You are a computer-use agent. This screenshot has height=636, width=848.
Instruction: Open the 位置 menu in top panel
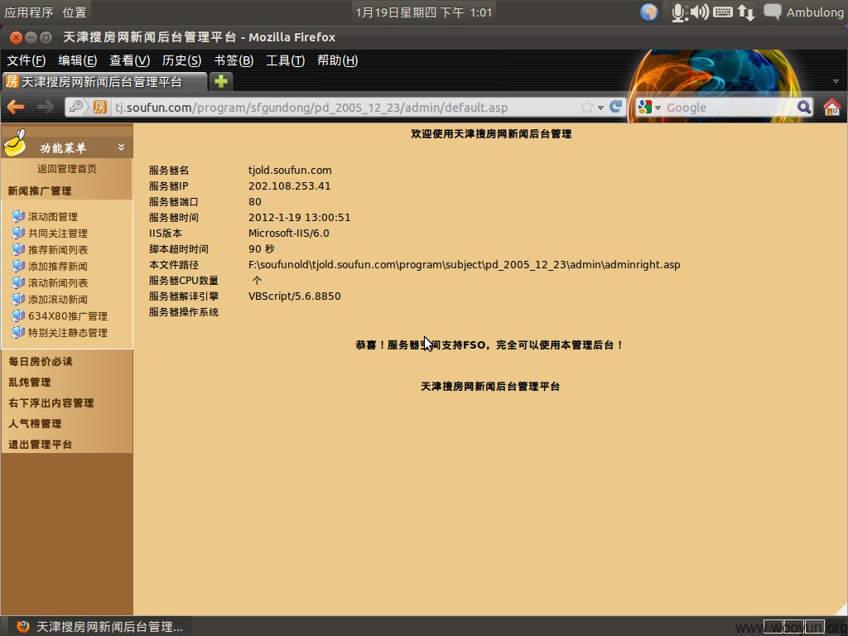(74, 12)
